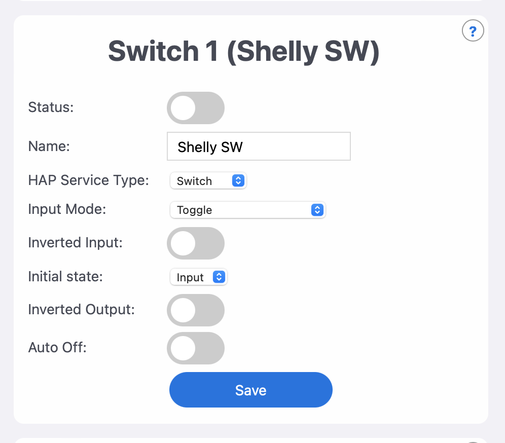Toggle the Status switch
The height and width of the screenshot is (443, 505).
tap(195, 108)
